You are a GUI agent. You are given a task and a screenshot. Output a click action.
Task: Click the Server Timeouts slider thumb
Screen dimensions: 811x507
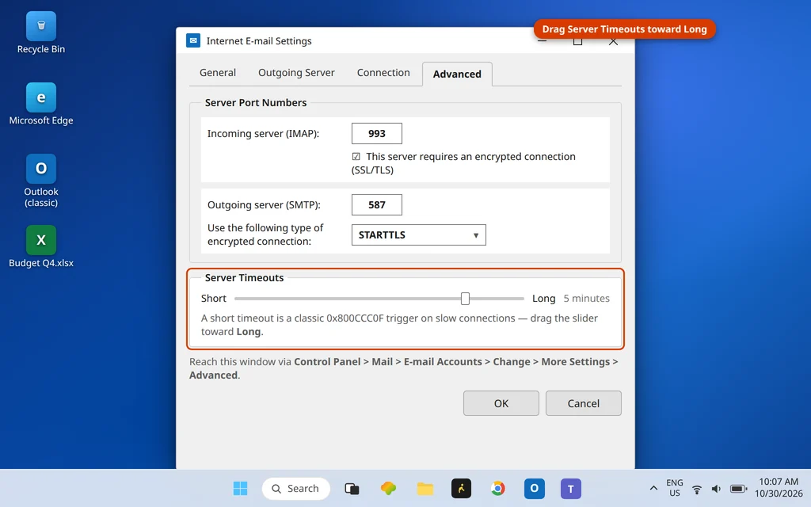[465, 299]
